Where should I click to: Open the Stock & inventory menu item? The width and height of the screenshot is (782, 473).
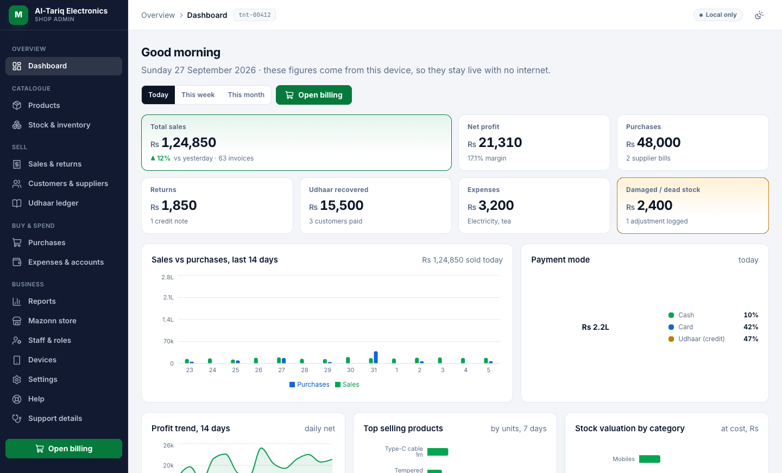click(64, 125)
